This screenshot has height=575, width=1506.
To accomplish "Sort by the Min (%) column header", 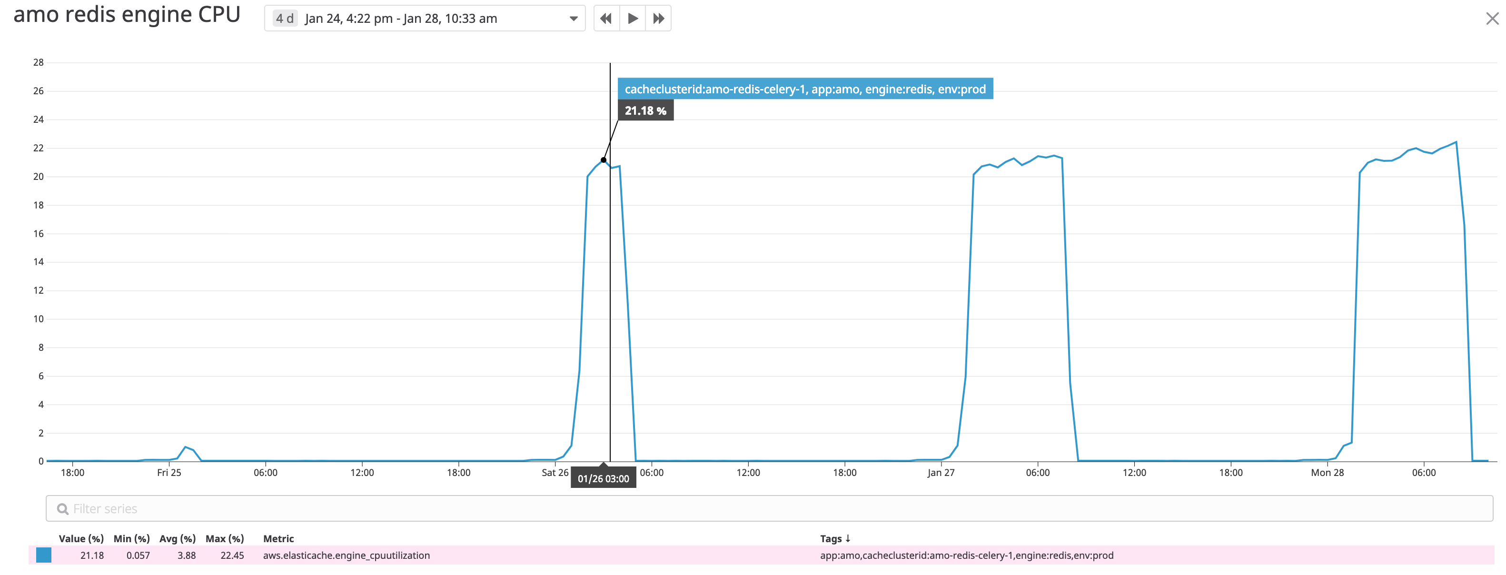I will pyautogui.click(x=131, y=538).
